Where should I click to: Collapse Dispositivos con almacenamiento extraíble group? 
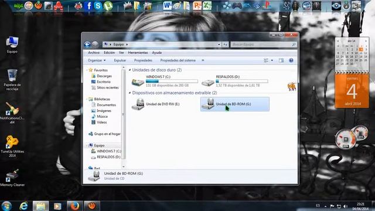tap(130, 93)
